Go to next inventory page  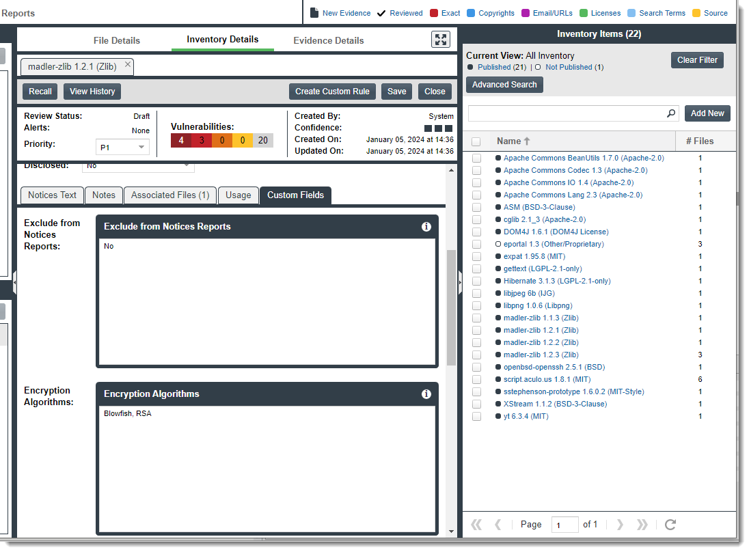pyautogui.click(x=620, y=525)
